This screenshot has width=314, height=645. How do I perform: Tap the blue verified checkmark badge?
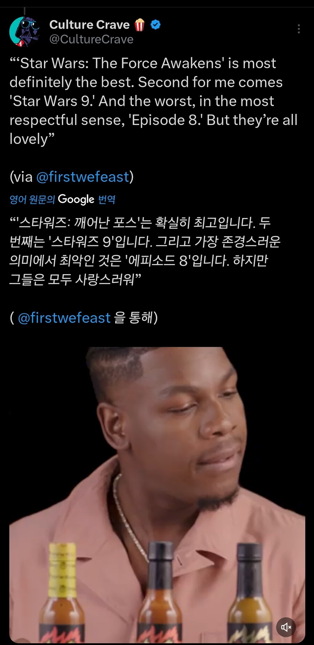pos(156,24)
